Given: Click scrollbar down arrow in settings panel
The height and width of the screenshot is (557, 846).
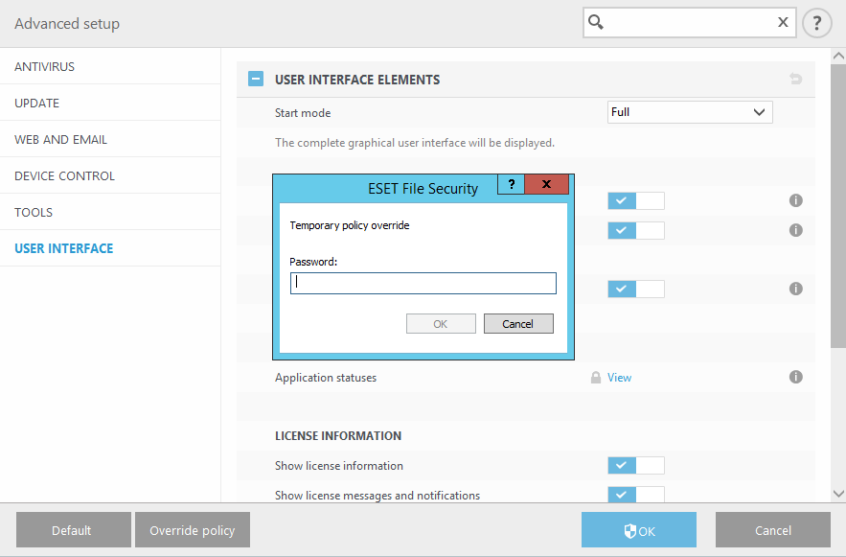Looking at the screenshot, I should coord(838,493).
